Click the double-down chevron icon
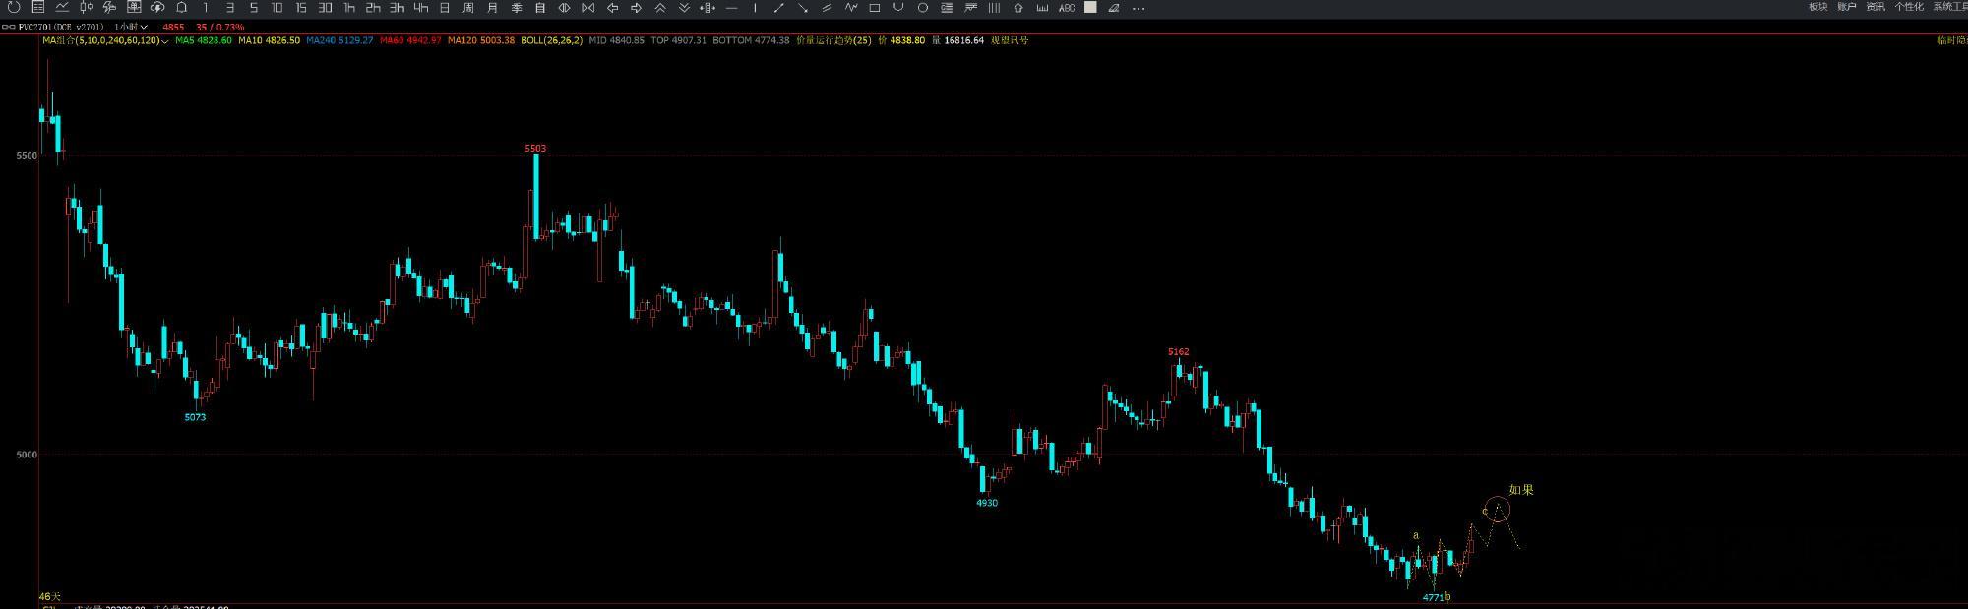The width and height of the screenshot is (1968, 609). pos(684,7)
